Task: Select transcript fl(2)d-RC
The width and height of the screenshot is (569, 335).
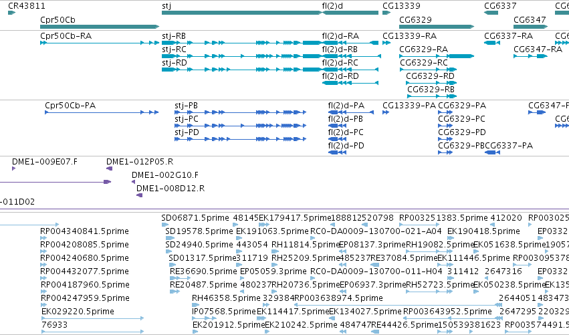Action: [350, 70]
